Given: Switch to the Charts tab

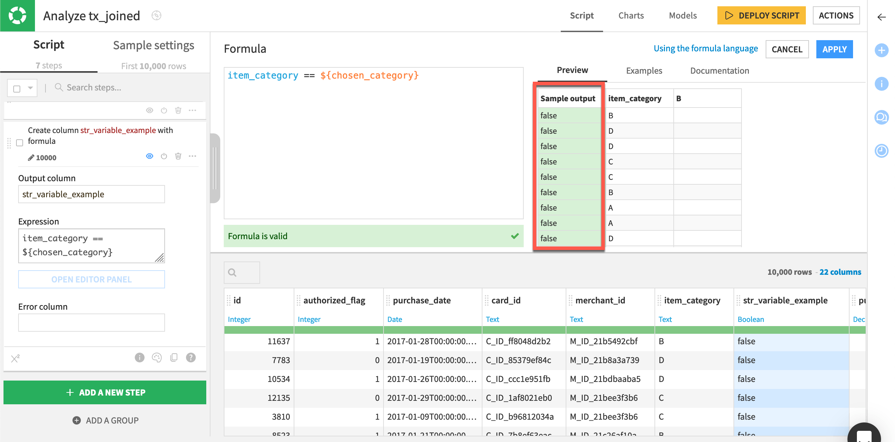Looking at the screenshot, I should pyautogui.click(x=631, y=15).
